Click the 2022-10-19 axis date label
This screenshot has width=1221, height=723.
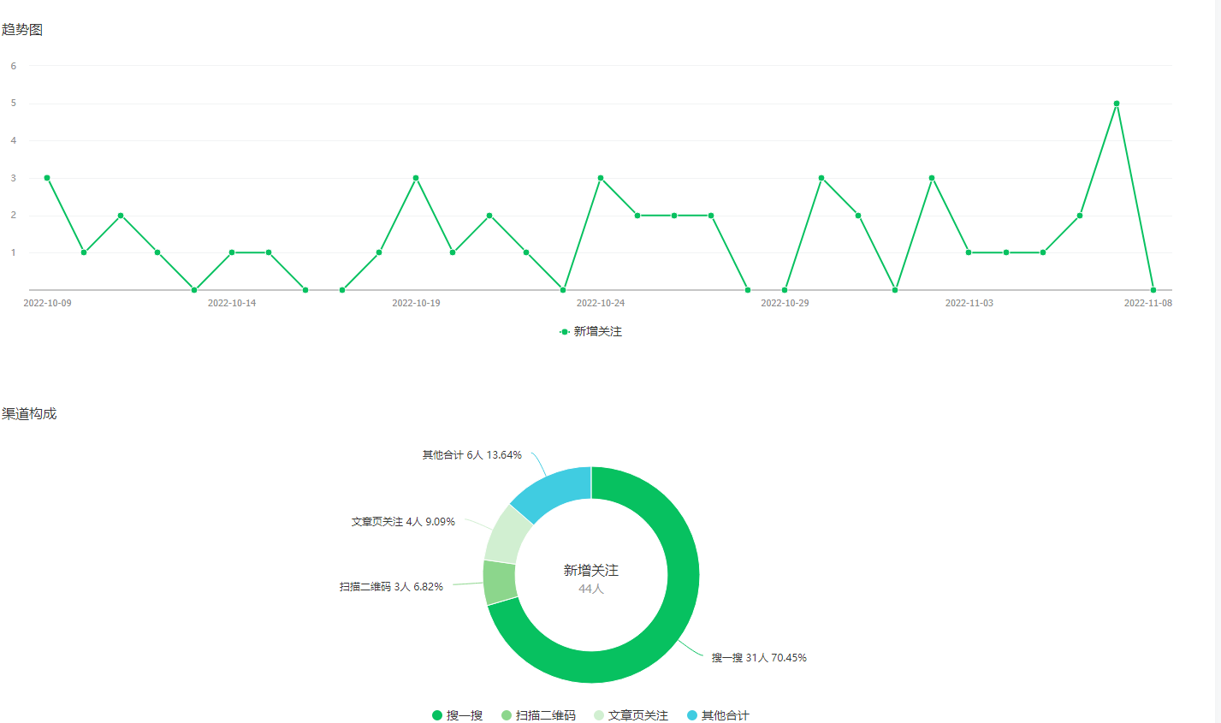(416, 304)
